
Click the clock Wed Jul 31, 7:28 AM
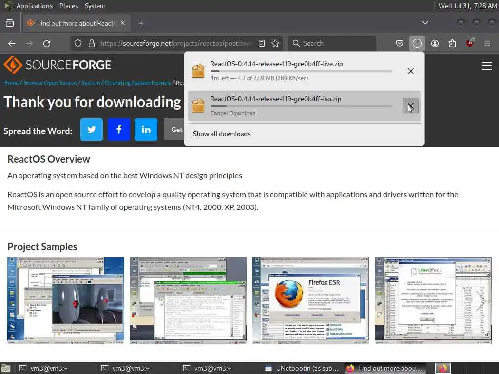(x=467, y=6)
